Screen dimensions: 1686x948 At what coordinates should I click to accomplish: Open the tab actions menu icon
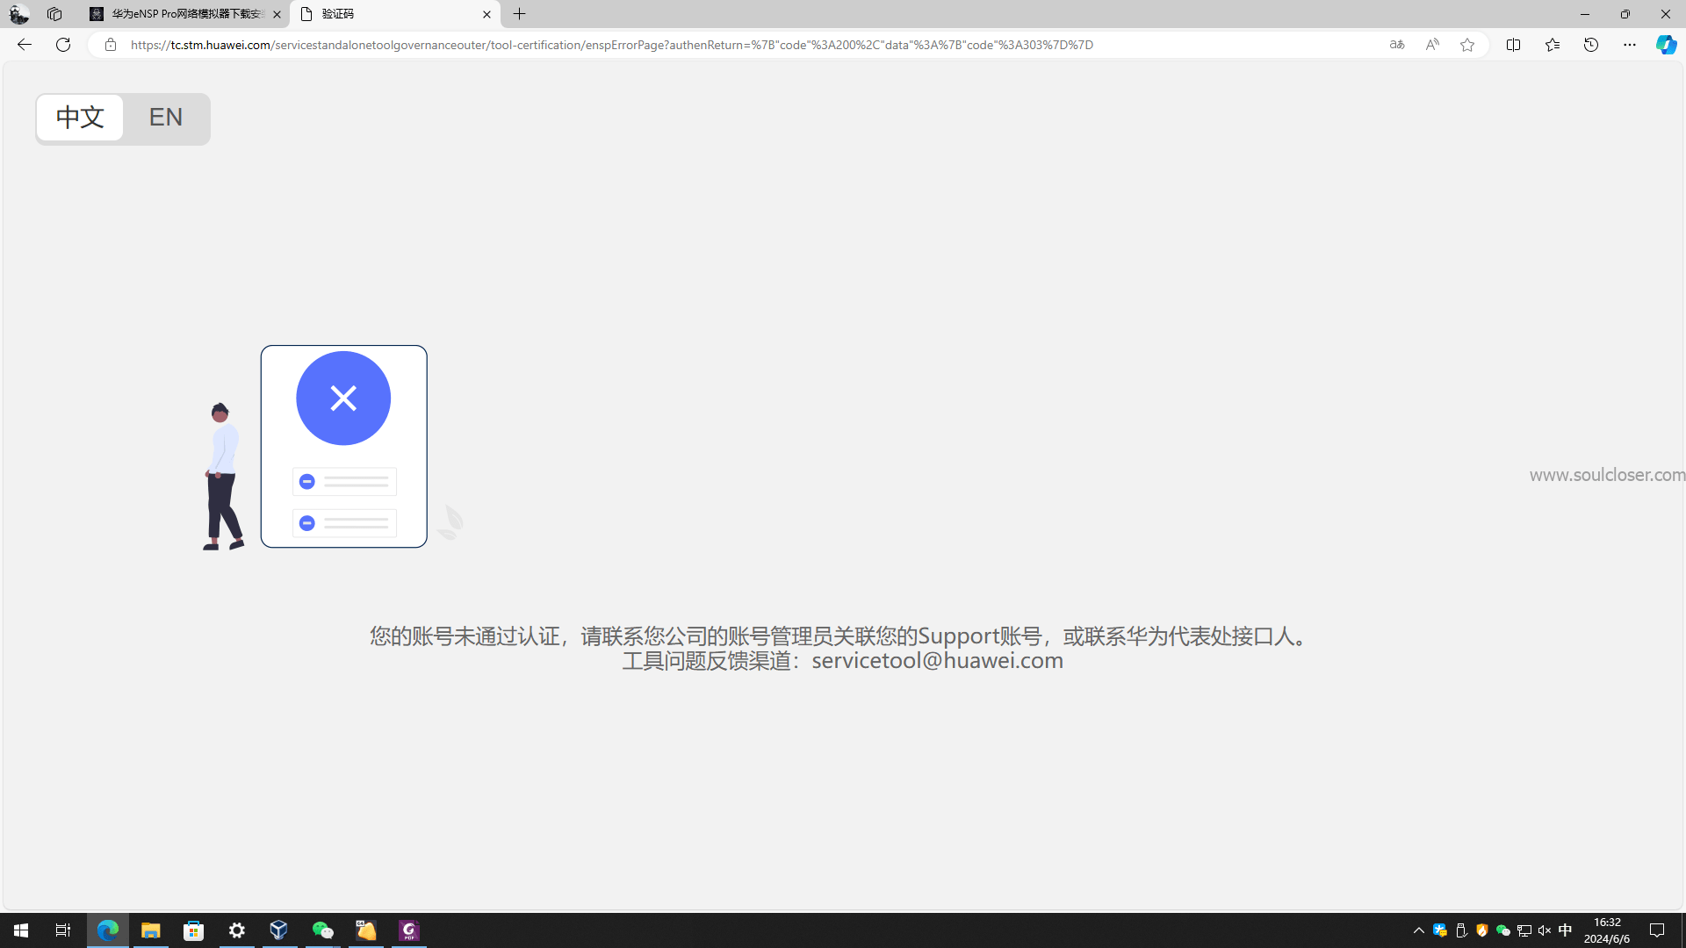(x=54, y=14)
